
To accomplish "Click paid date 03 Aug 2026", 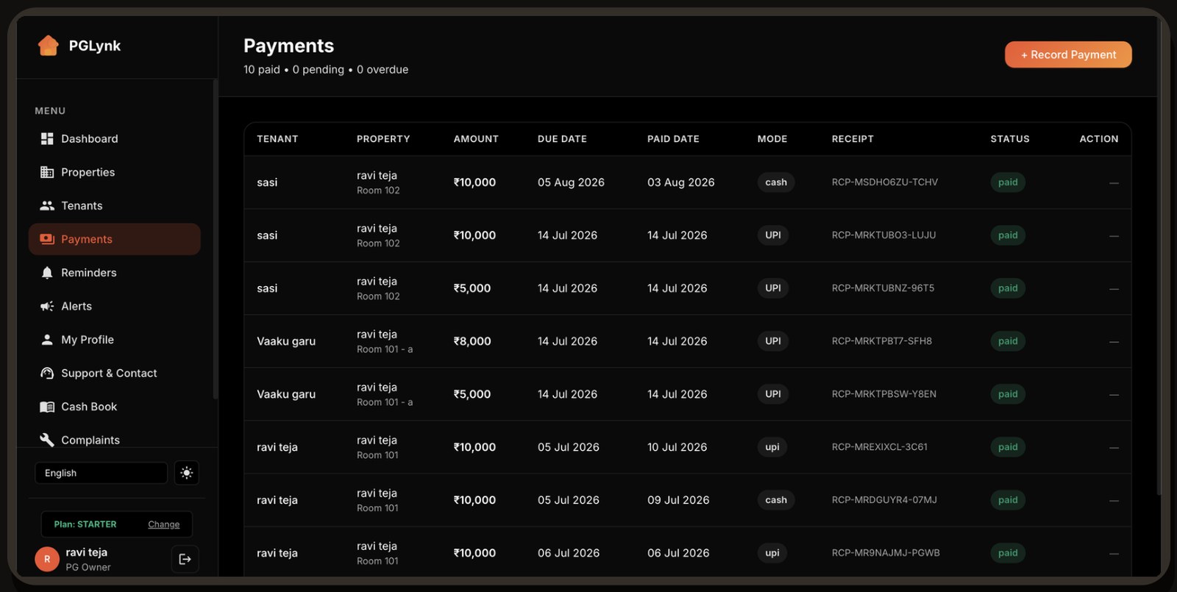I will click(681, 182).
